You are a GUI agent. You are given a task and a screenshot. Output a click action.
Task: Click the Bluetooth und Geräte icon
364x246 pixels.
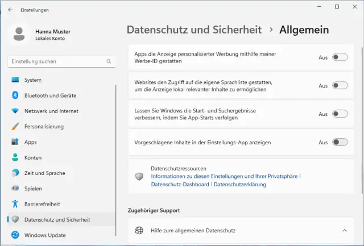point(15,95)
